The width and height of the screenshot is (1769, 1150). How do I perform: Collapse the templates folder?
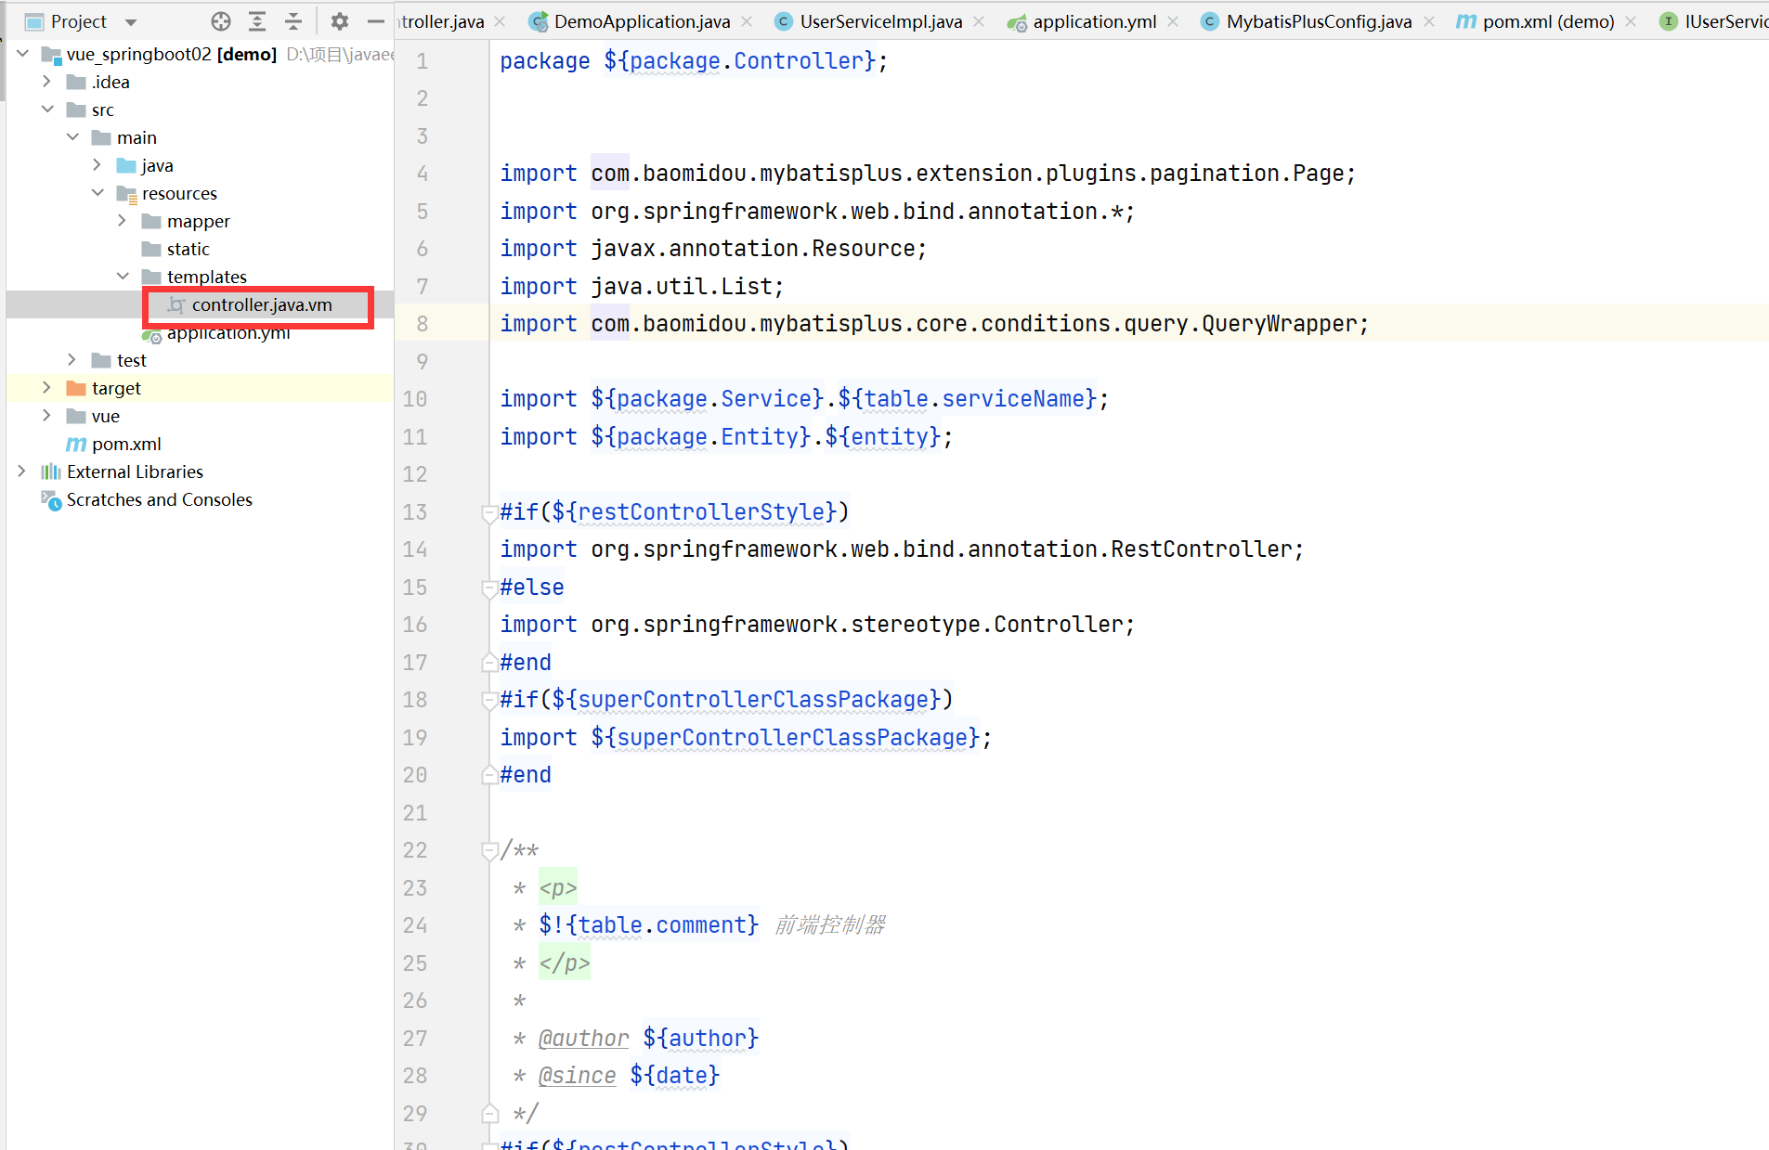pyautogui.click(x=123, y=277)
